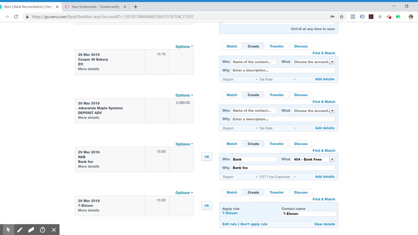Open a new browser tab
This screenshot has width=418, height=235.
(x=136, y=7)
